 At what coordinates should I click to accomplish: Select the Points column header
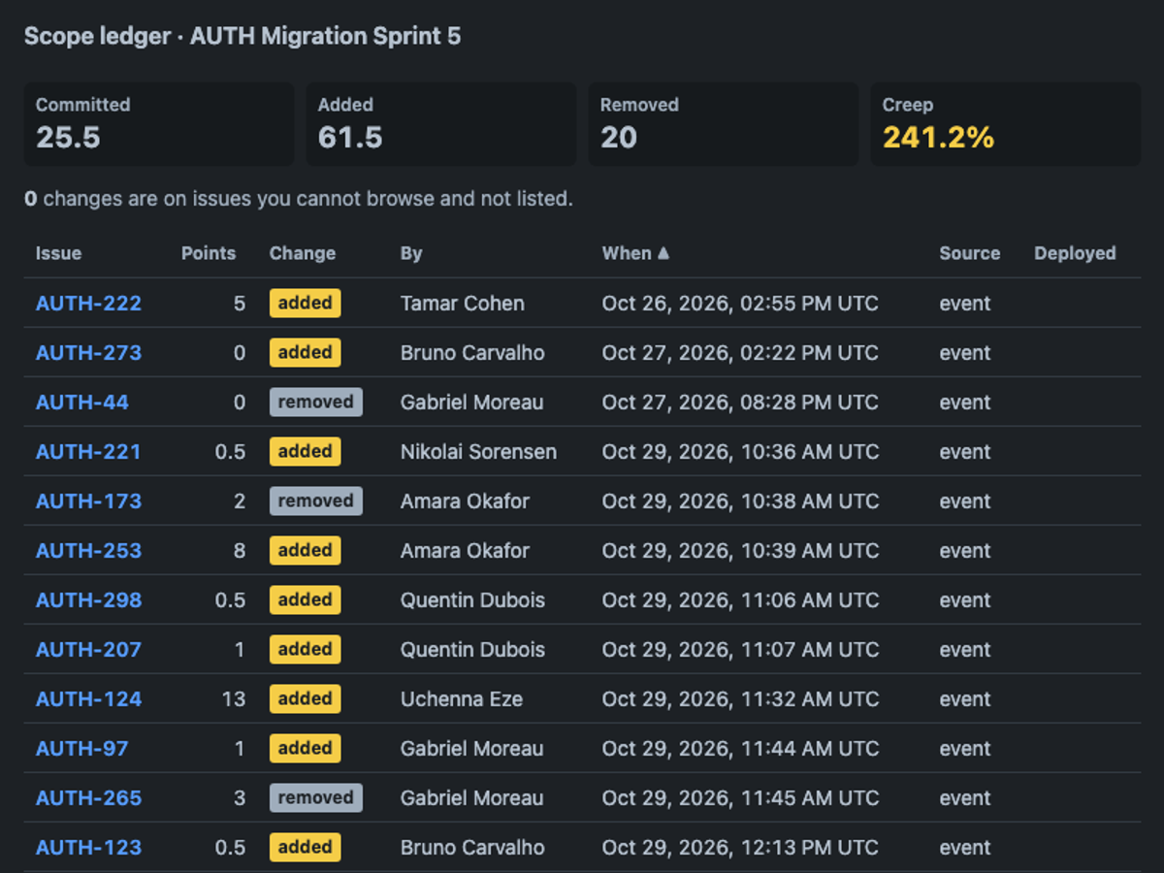coord(209,253)
